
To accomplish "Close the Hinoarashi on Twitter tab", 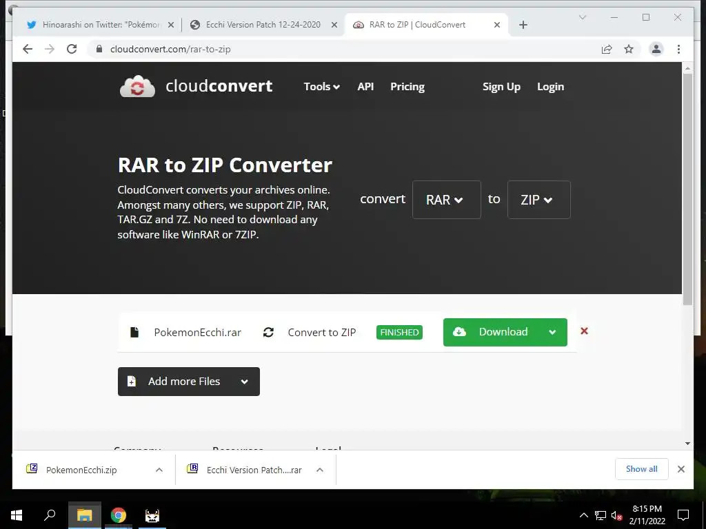I will pos(171,25).
